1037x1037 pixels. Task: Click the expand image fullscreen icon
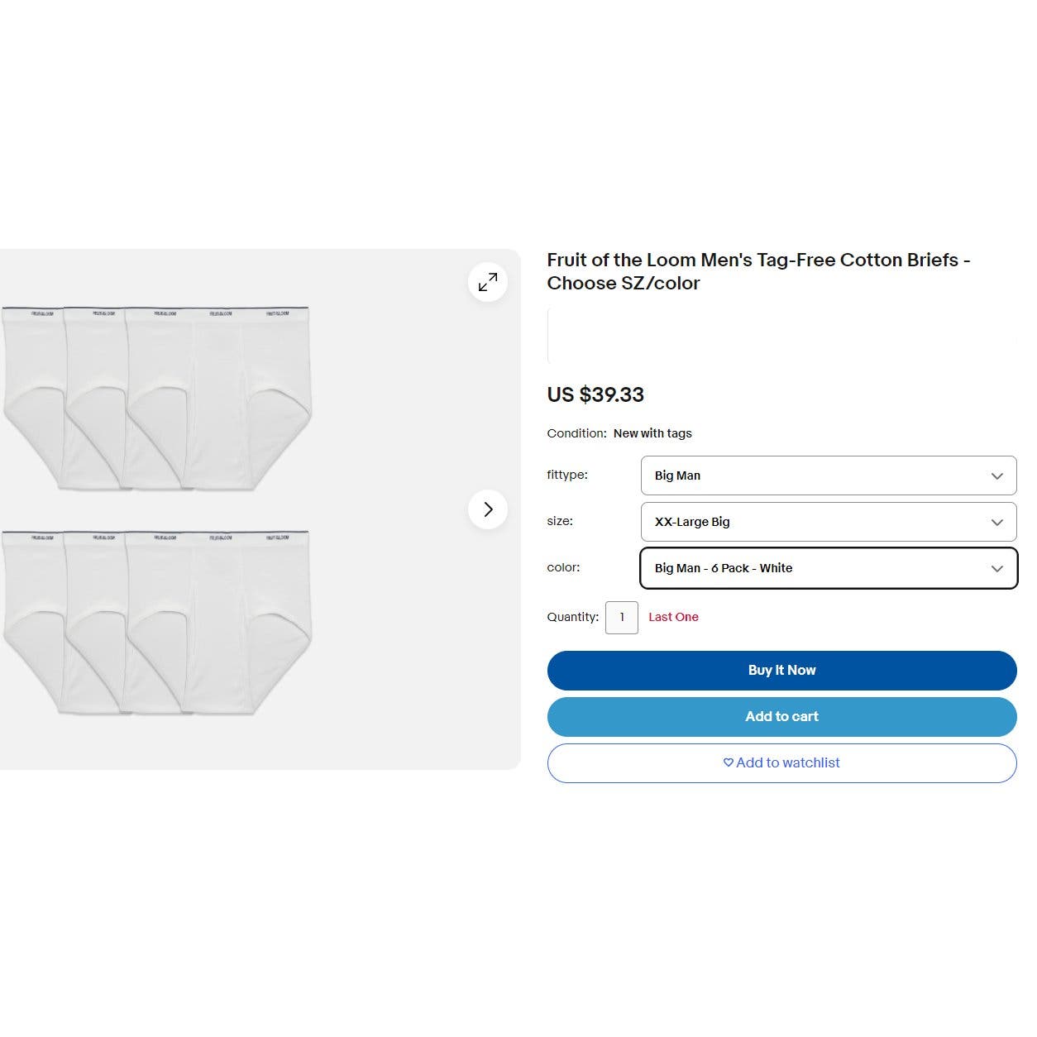pyautogui.click(x=488, y=282)
